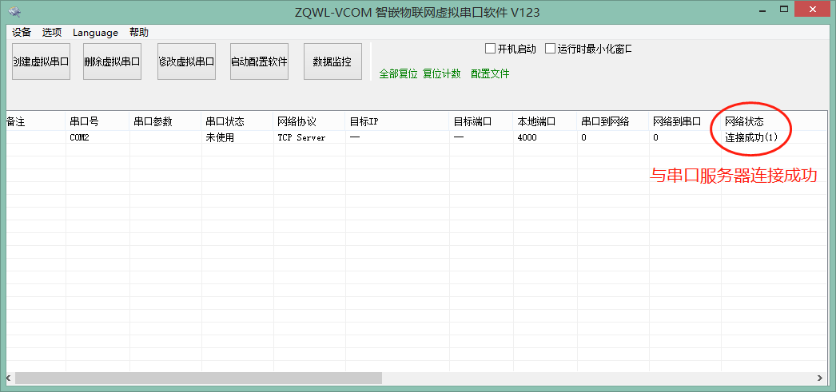Click the 复位计数 link

point(442,74)
